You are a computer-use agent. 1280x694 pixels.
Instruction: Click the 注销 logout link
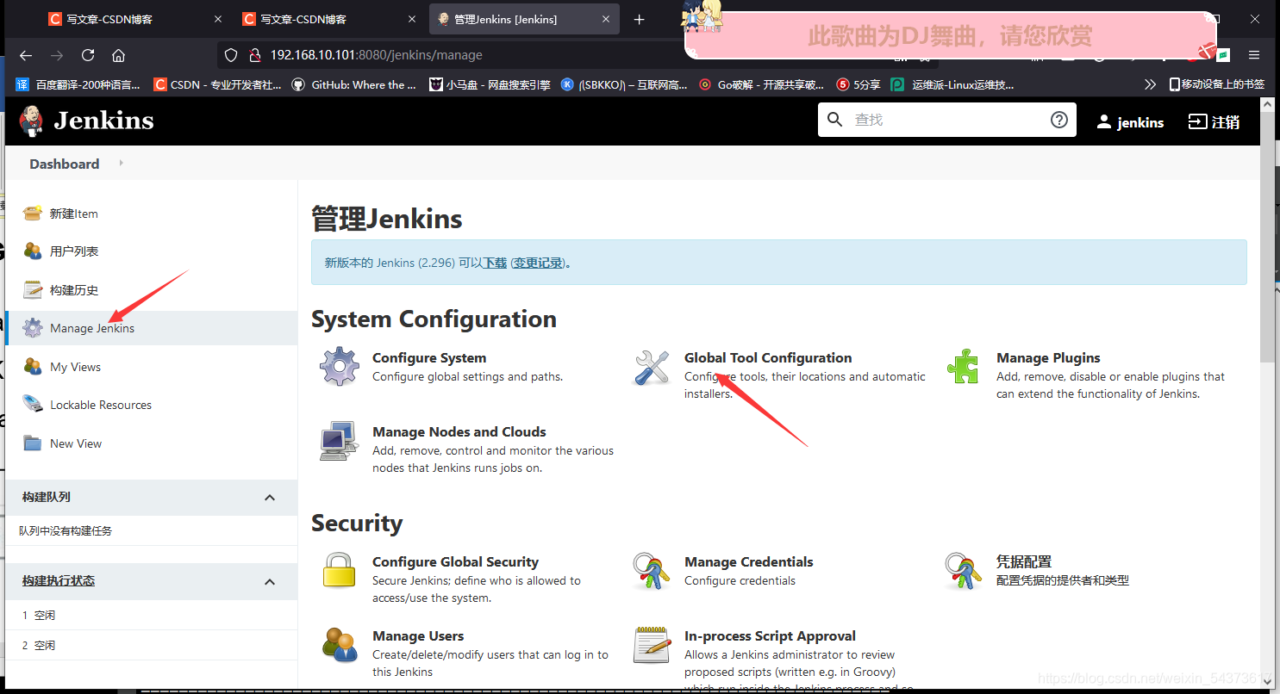1214,122
